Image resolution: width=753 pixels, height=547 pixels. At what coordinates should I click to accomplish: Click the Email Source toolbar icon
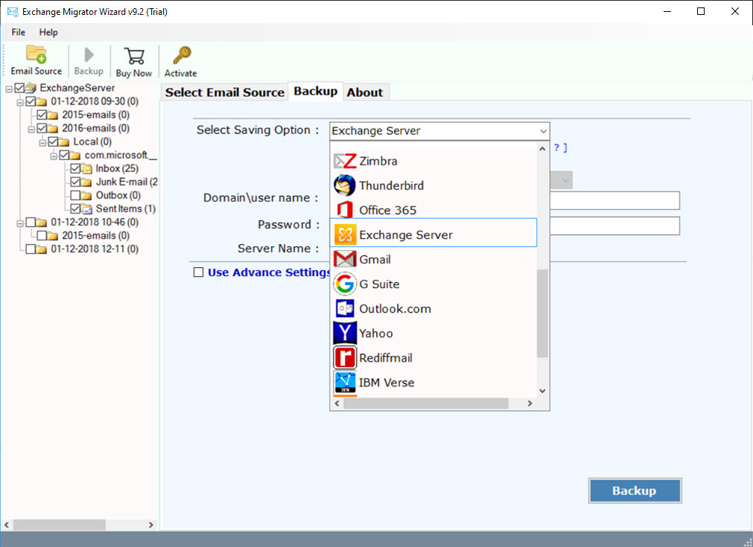[x=36, y=54]
